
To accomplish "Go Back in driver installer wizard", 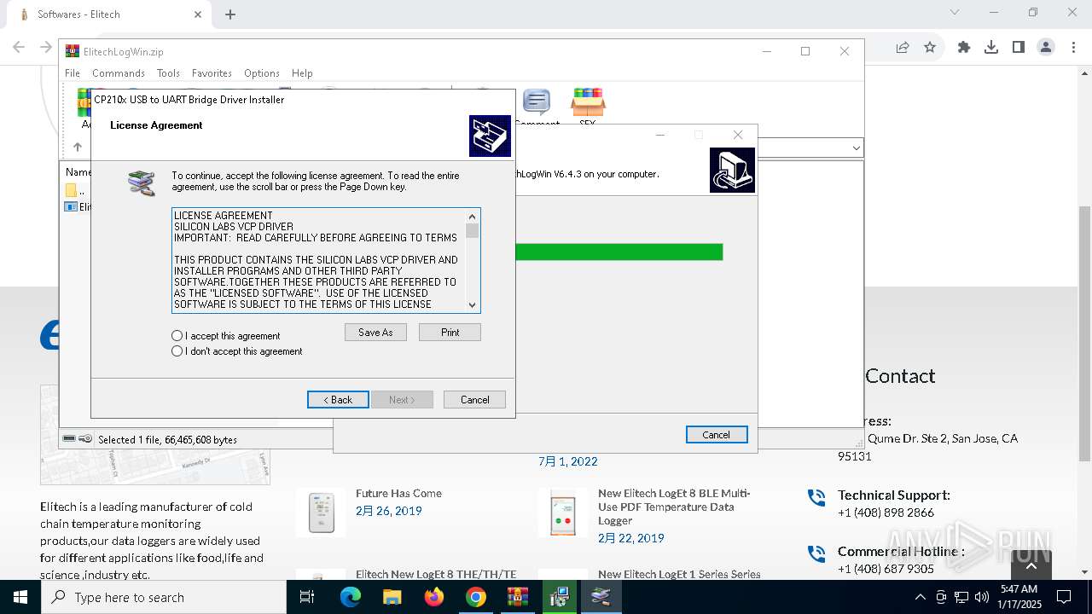I will tap(338, 400).
